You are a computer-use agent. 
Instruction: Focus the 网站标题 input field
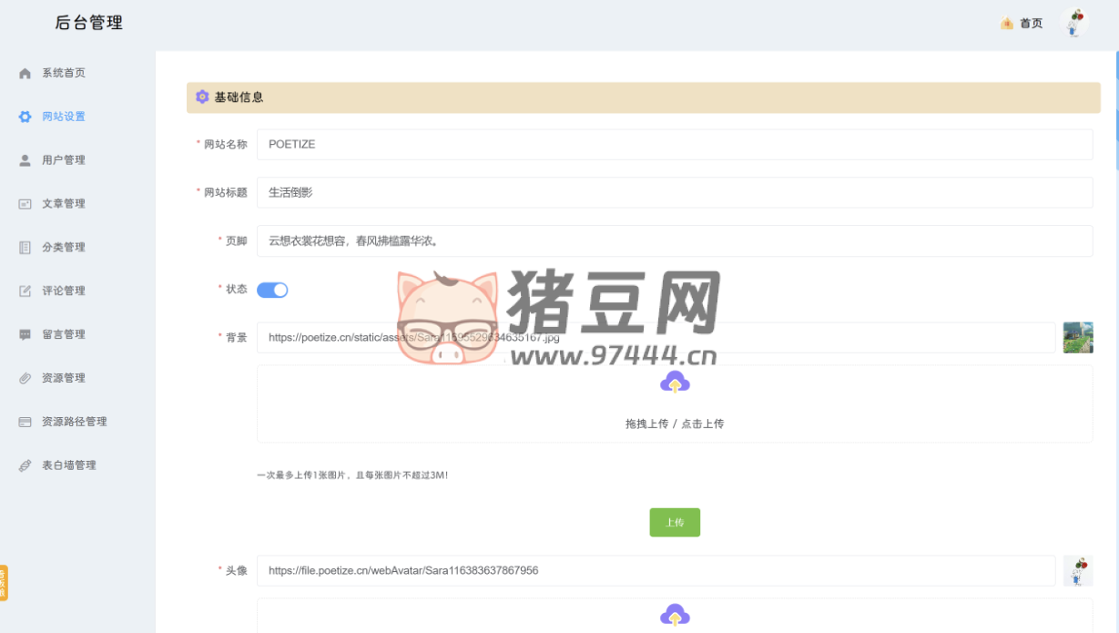(x=675, y=192)
